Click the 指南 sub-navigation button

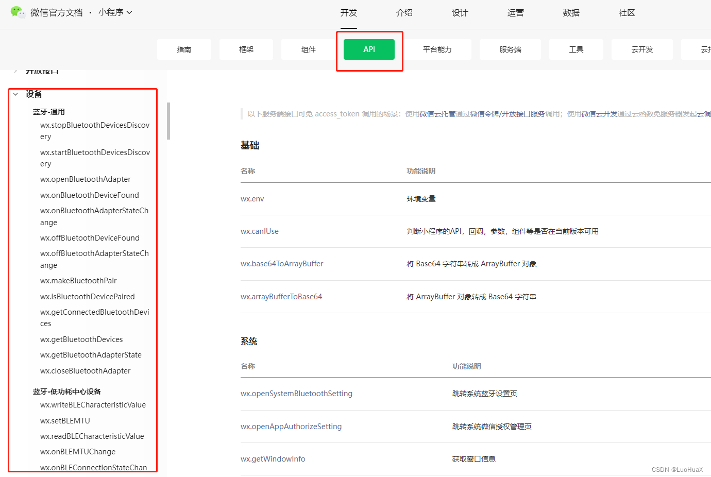pos(184,49)
